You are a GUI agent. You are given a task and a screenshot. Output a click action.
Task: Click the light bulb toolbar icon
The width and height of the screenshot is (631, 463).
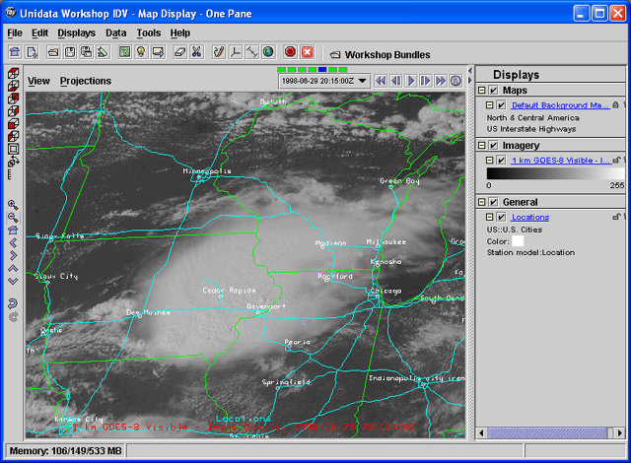pos(142,52)
